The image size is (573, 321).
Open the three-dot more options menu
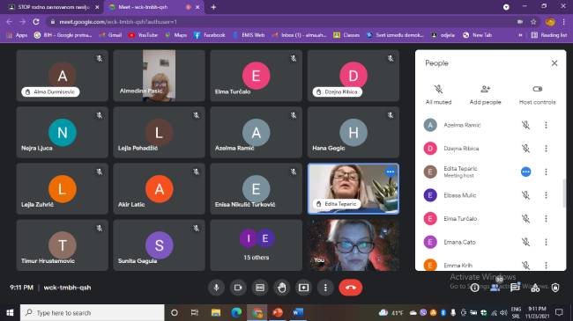click(325, 288)
